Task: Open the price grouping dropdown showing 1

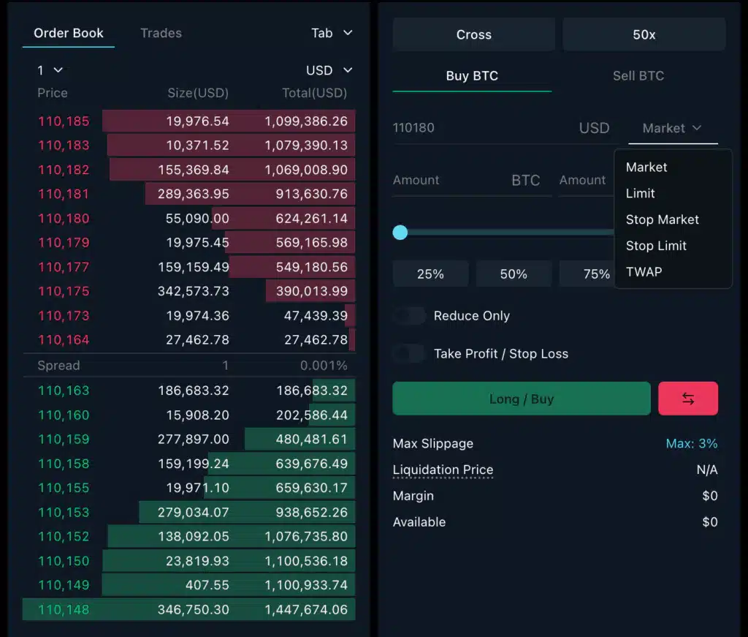Action: (50, 70)
